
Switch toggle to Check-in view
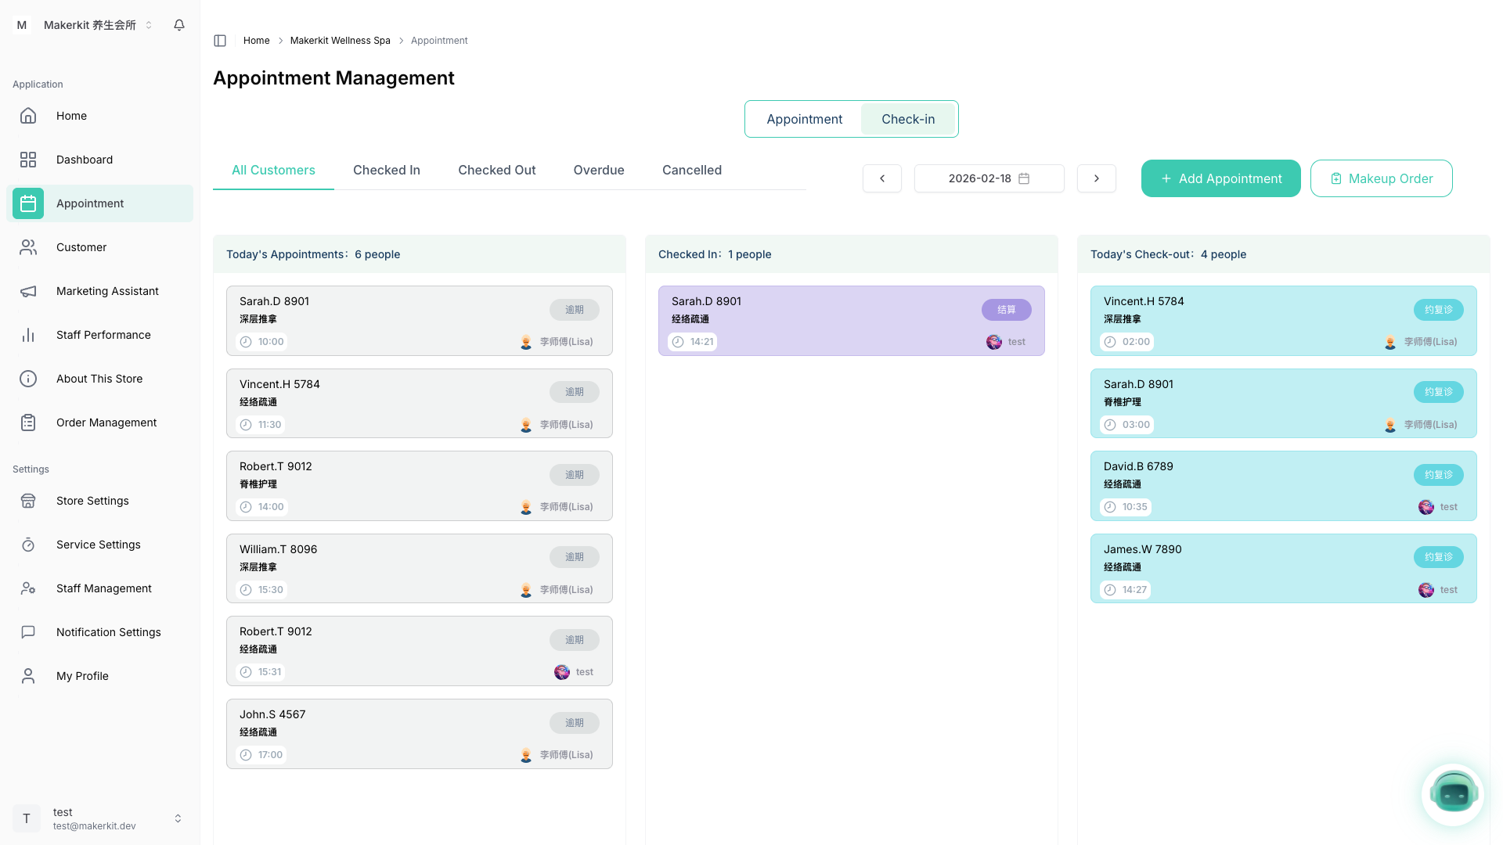[908, 119]
